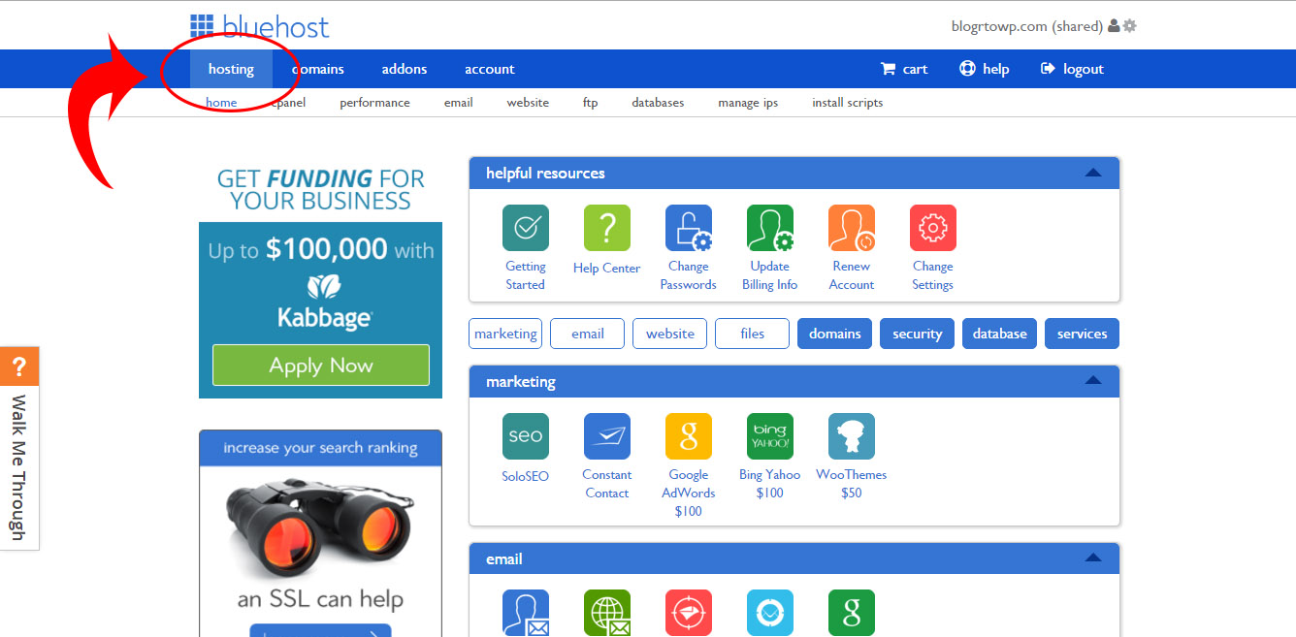Open the website item in the sub-navigation bar
This screenshot has height=637, width=1296.
528,103
